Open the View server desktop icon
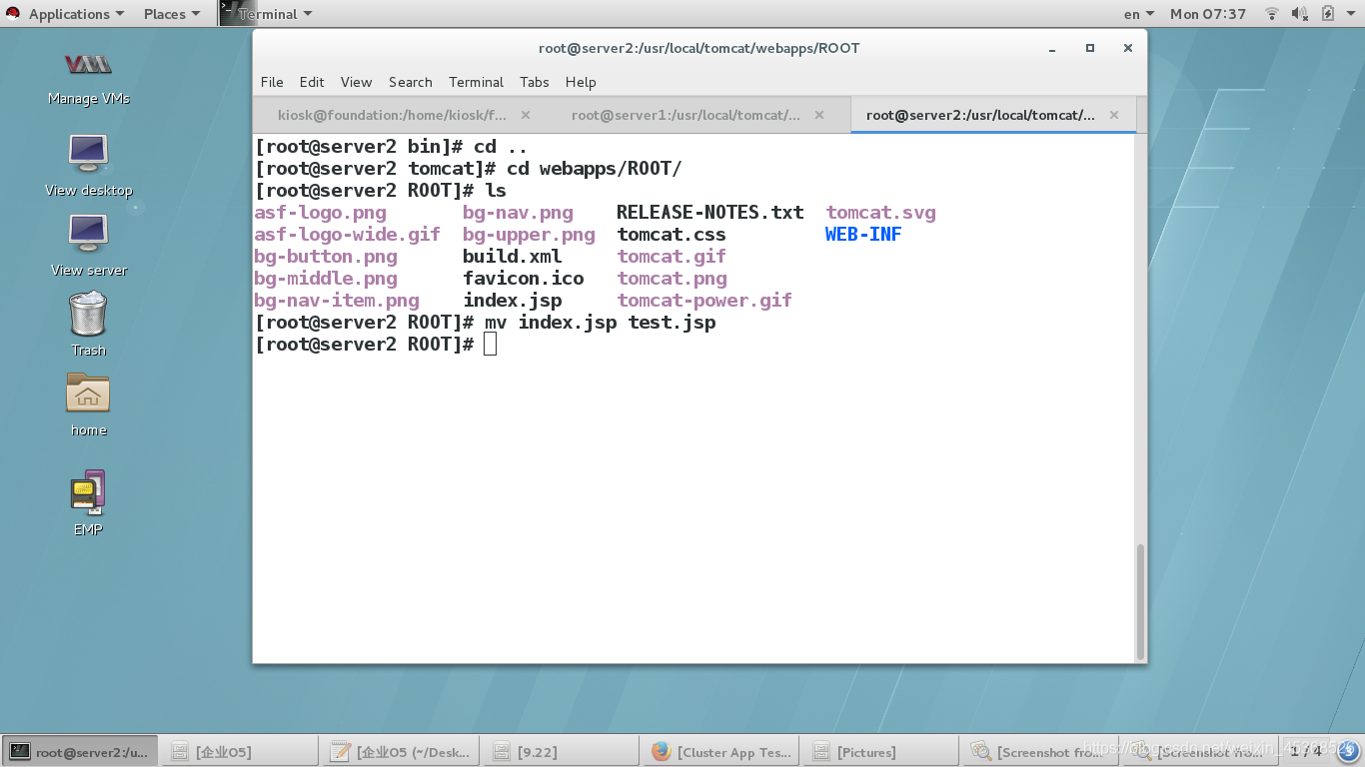Viewport: 1365px width, 767px height. (88, 245)
